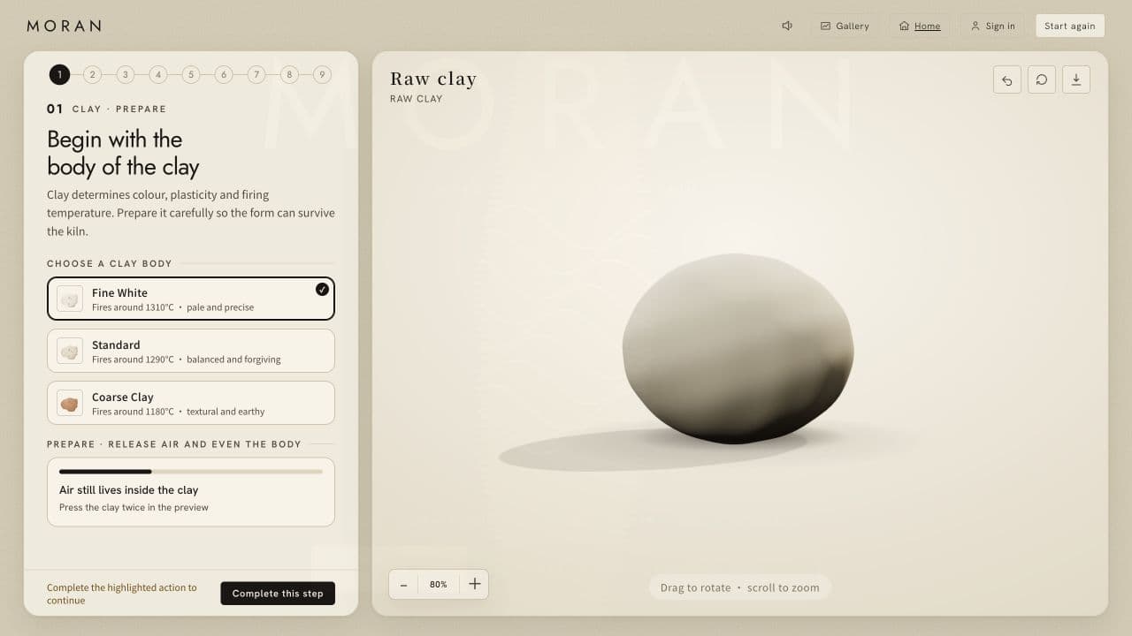
Task: Jump to step 3 in the stepper
Action: pos(125,75)
